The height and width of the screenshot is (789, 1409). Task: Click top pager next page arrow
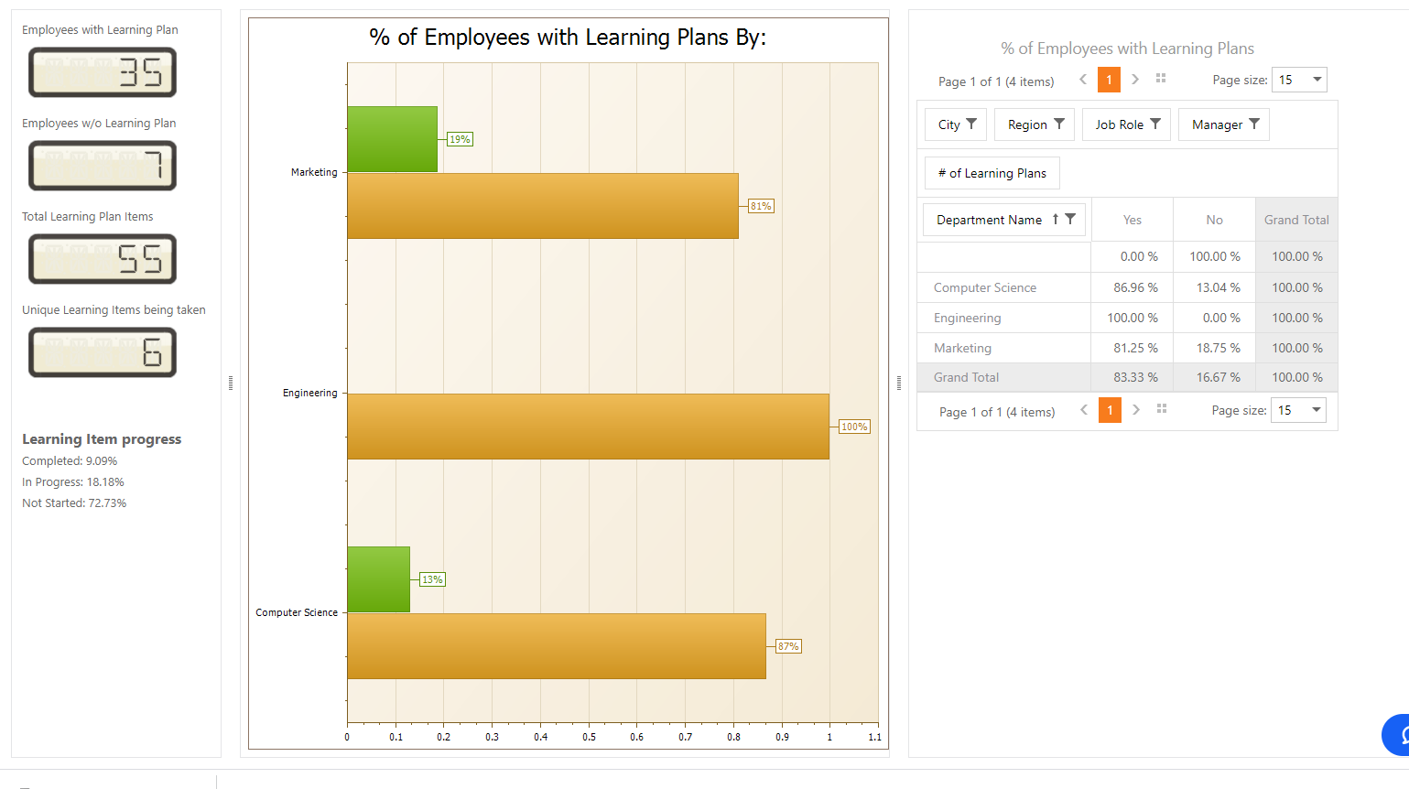point(1135,80)
